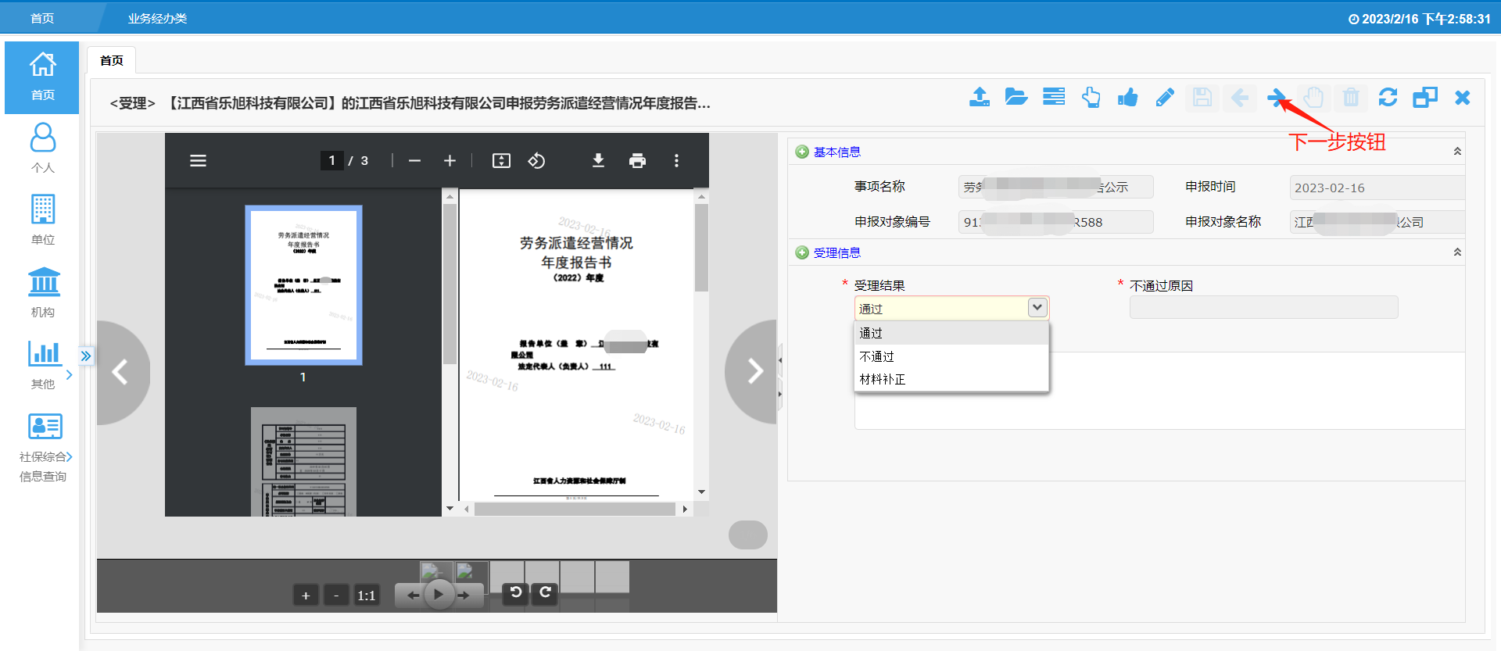Click the 受理 form title text
The height and width of the screenshot is (651, 1501).
[410, 103]
